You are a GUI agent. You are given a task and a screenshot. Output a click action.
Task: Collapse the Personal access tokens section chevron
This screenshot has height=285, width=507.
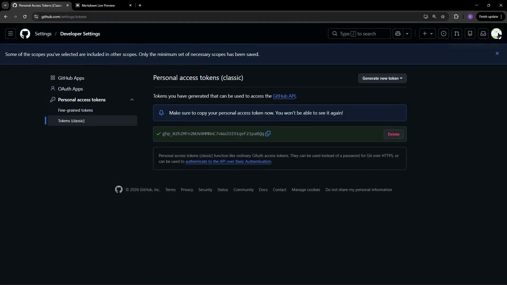click(x=132, y=99)
